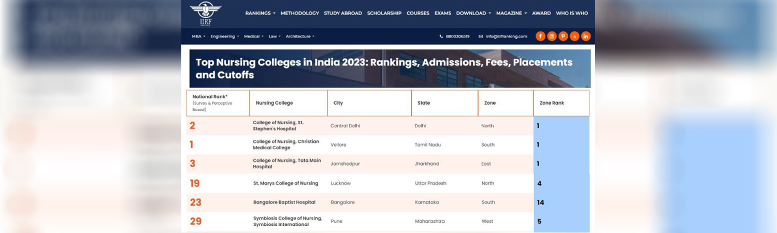This screenshot has height=233, width=777.
Task: Click the Zone Rank column header
Action: [x=562, y=103]
